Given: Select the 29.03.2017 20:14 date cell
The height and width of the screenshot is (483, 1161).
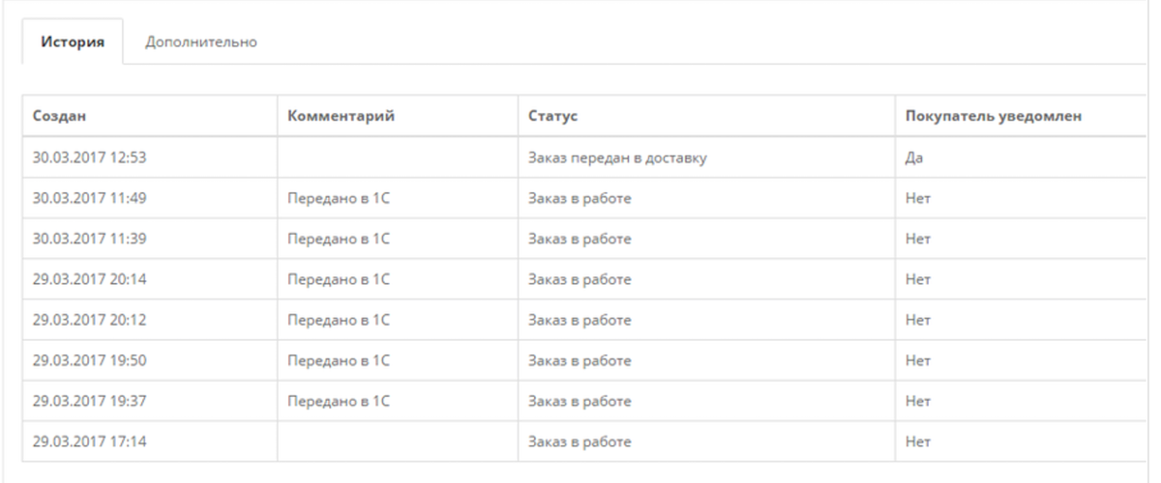Looking at the screenshot, I should click(88, 281).
